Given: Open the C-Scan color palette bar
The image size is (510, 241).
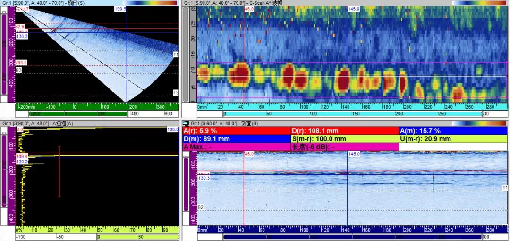Looking at the screenshot, I should click(480, 3).
